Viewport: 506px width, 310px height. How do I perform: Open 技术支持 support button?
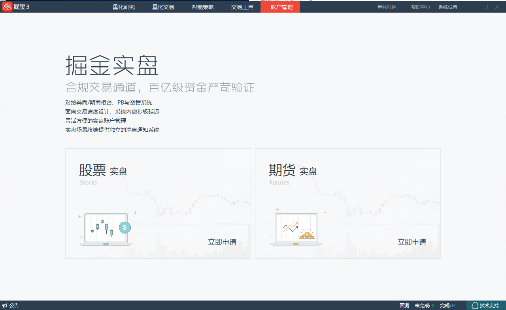[x=486, y=306]
